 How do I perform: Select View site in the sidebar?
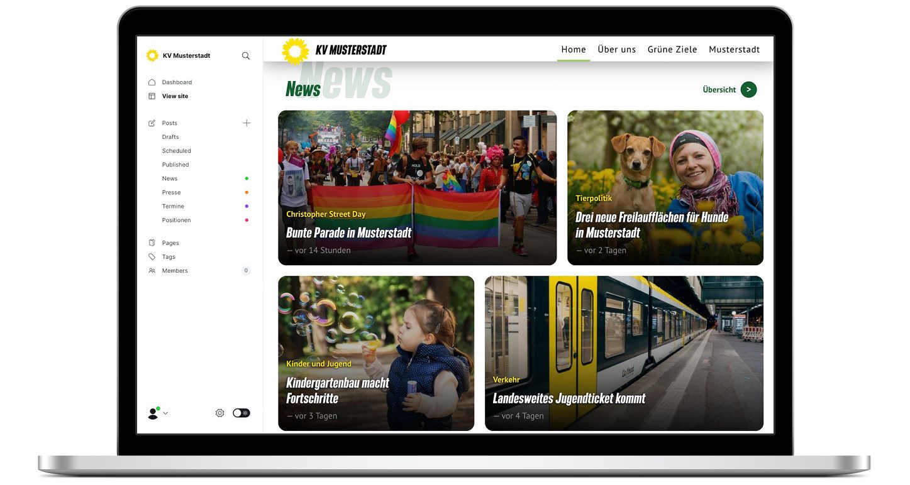pyautogui.click(x=175, y=96)
